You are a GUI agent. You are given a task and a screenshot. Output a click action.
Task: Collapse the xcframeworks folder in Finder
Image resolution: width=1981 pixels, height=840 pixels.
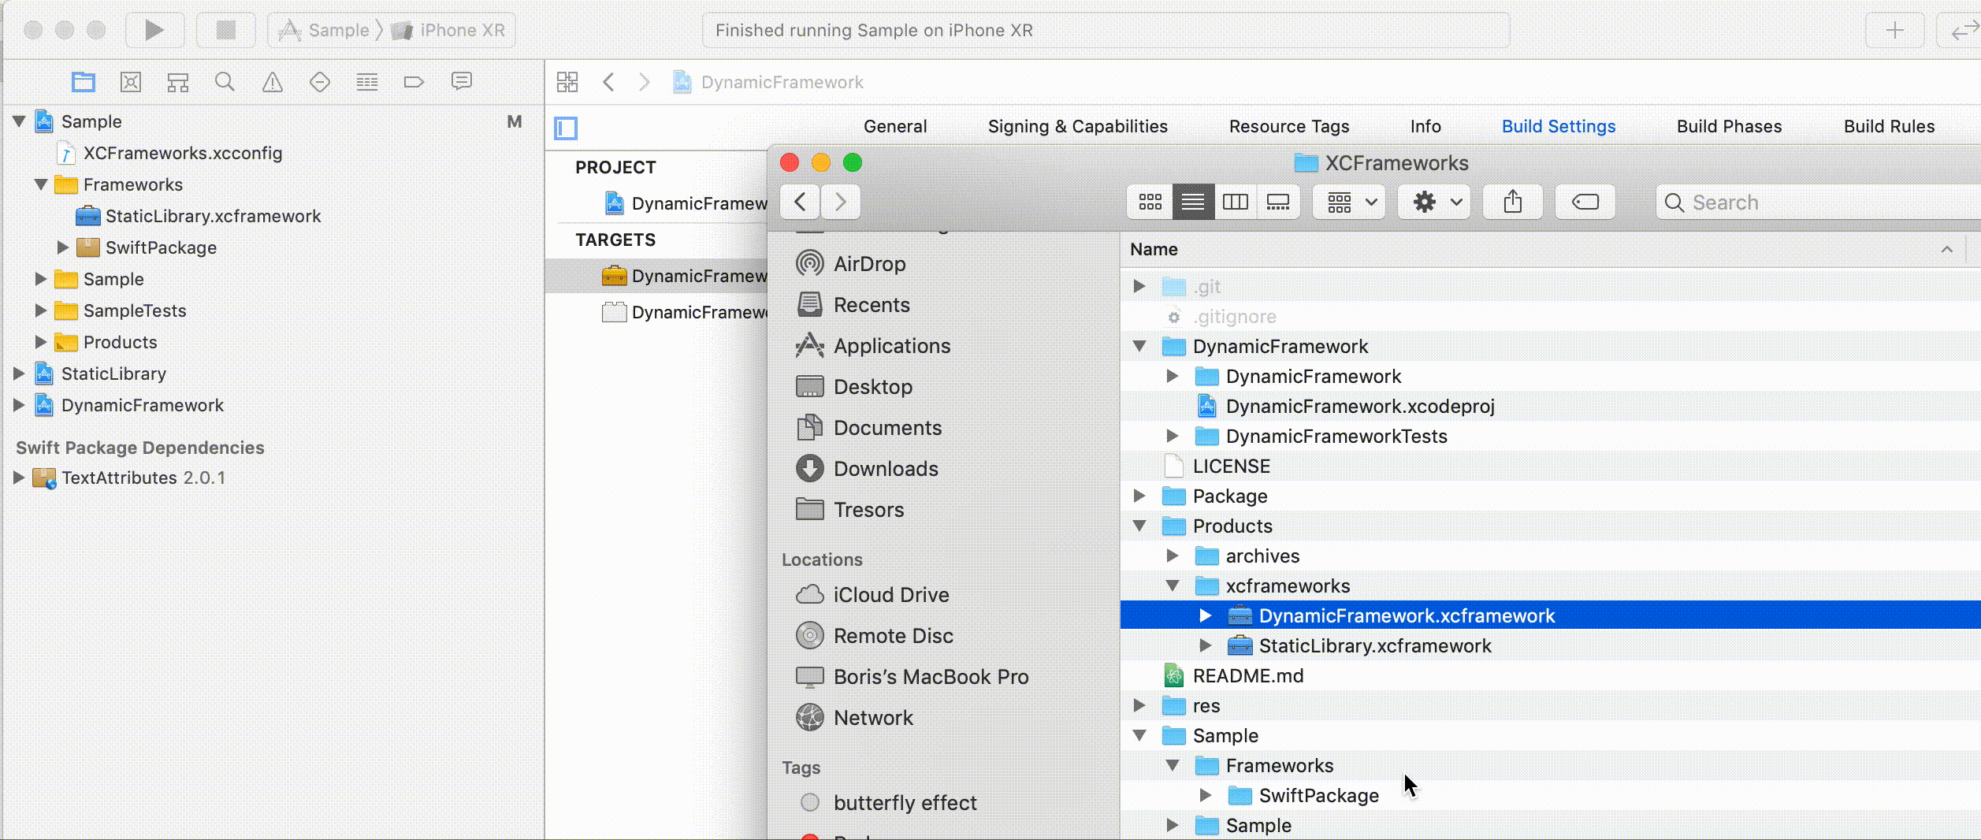(x=1173, y=585)
